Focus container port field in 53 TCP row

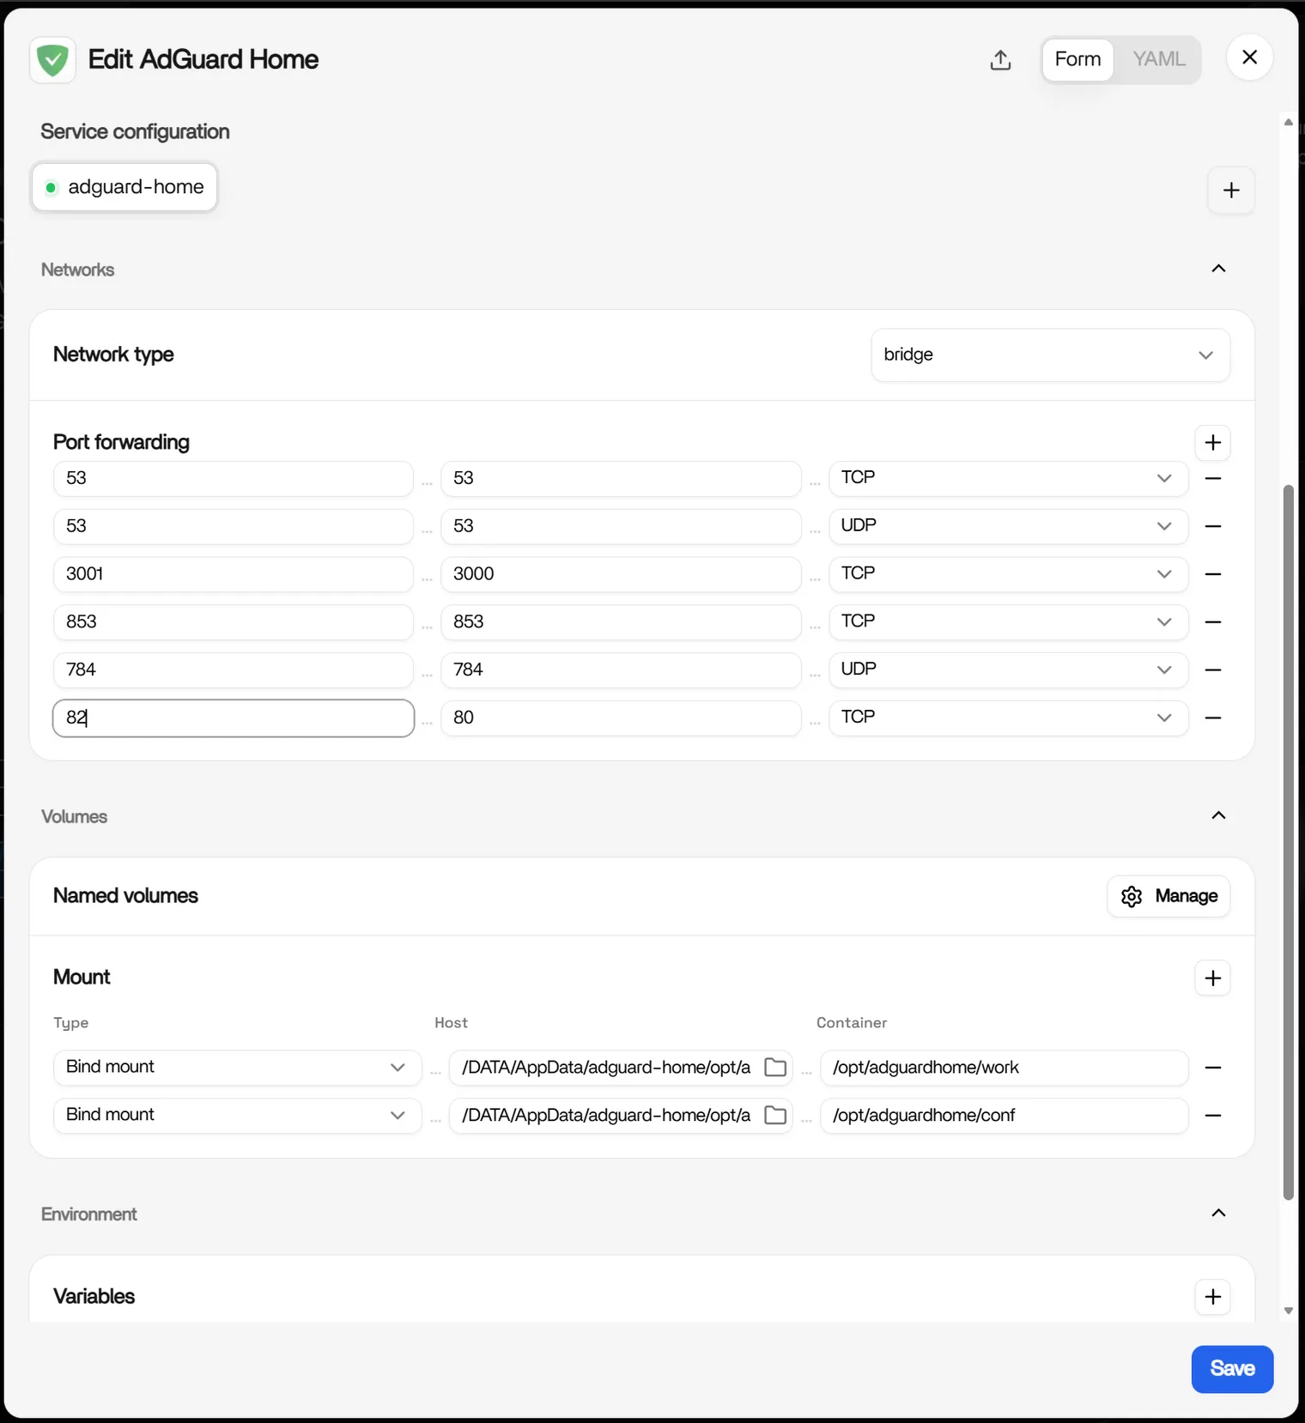pyautogui.click(x=621, y=478)
